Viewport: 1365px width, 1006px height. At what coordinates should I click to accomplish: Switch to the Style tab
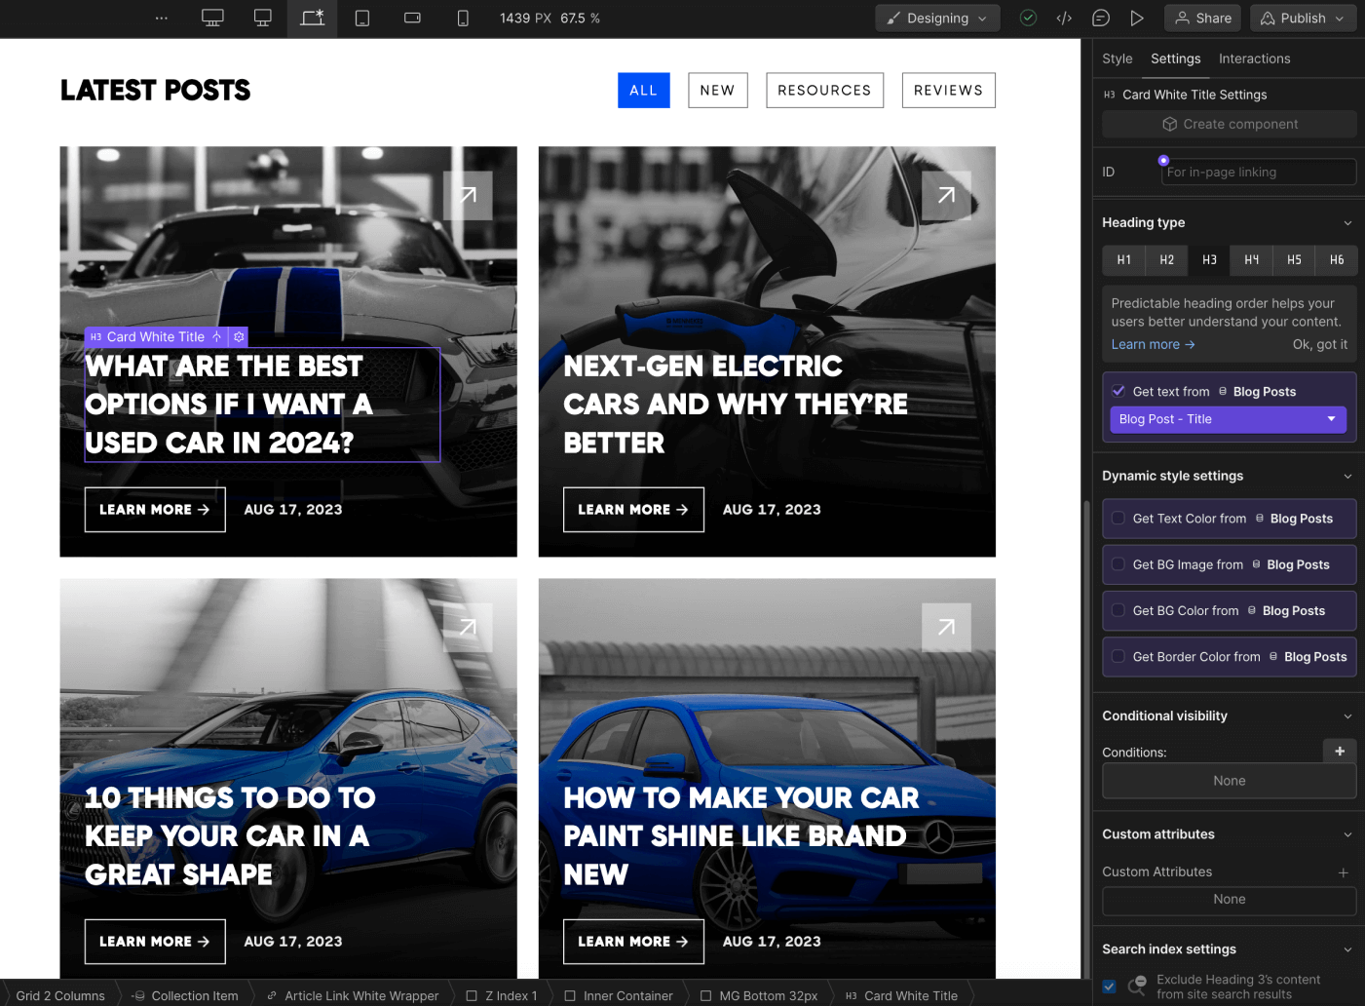pos(1117,58)
